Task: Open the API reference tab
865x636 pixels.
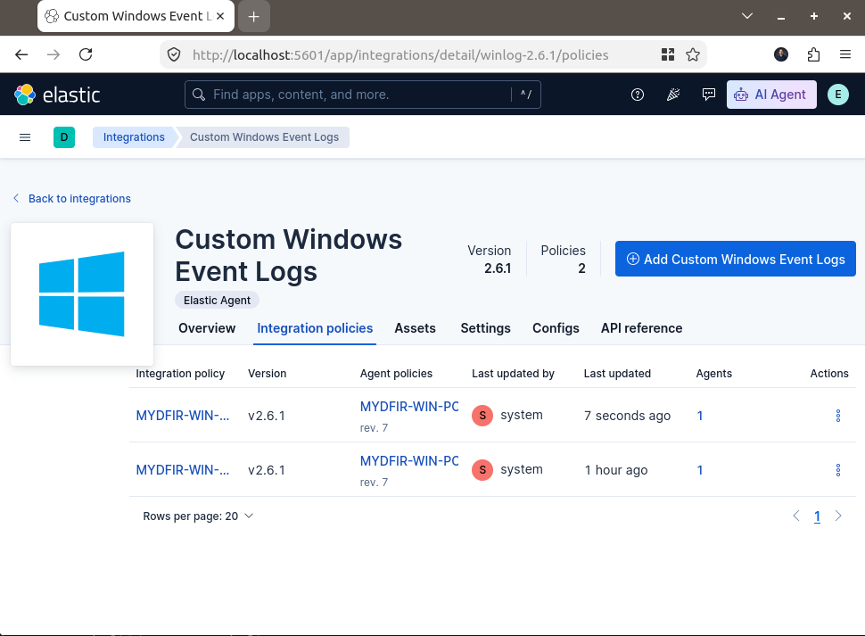Action: pos(641,328)
